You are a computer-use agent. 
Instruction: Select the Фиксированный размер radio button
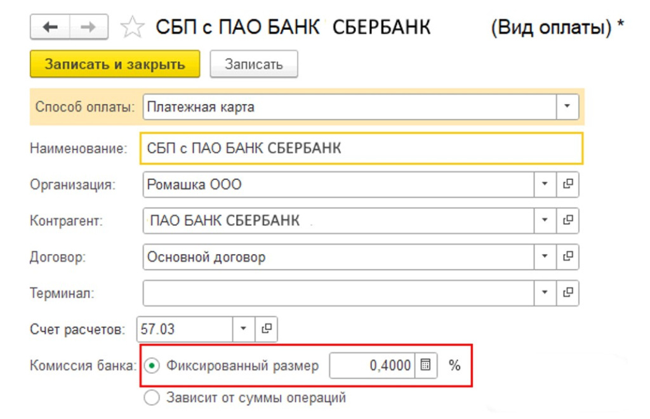(152, 366)
